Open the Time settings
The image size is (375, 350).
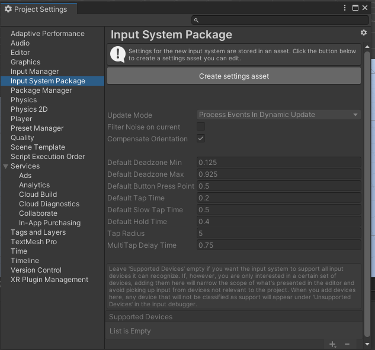tap(19, 251)
